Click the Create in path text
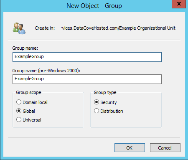Image resolution: width=188 pixels, height=160 pixels. (118, 28)
